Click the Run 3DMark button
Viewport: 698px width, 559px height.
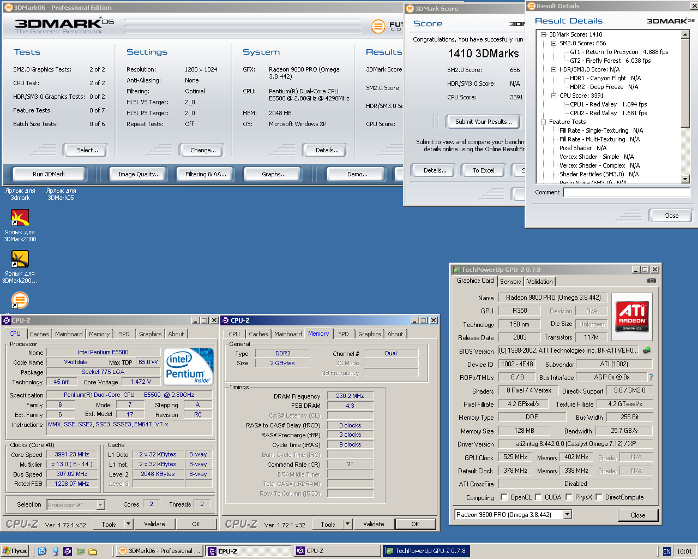(49, 174)
